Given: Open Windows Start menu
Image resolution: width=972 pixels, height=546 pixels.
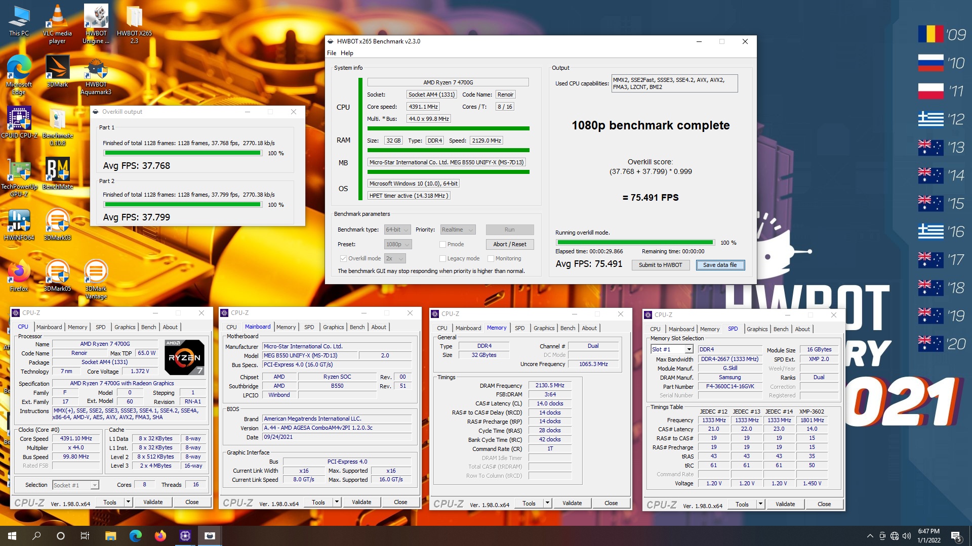Looking at the screenshot, I should pyautogui.click(x=12, y=536).
